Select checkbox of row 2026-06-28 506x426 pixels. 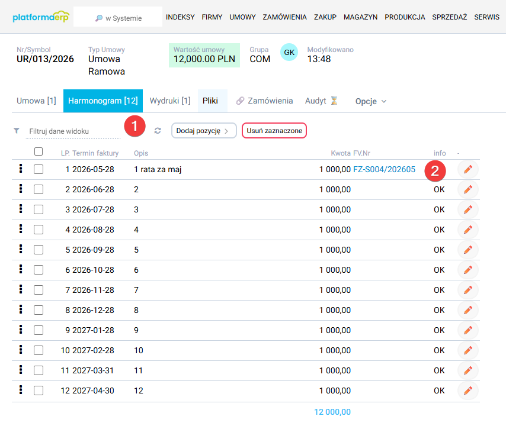tap(39, 189)
